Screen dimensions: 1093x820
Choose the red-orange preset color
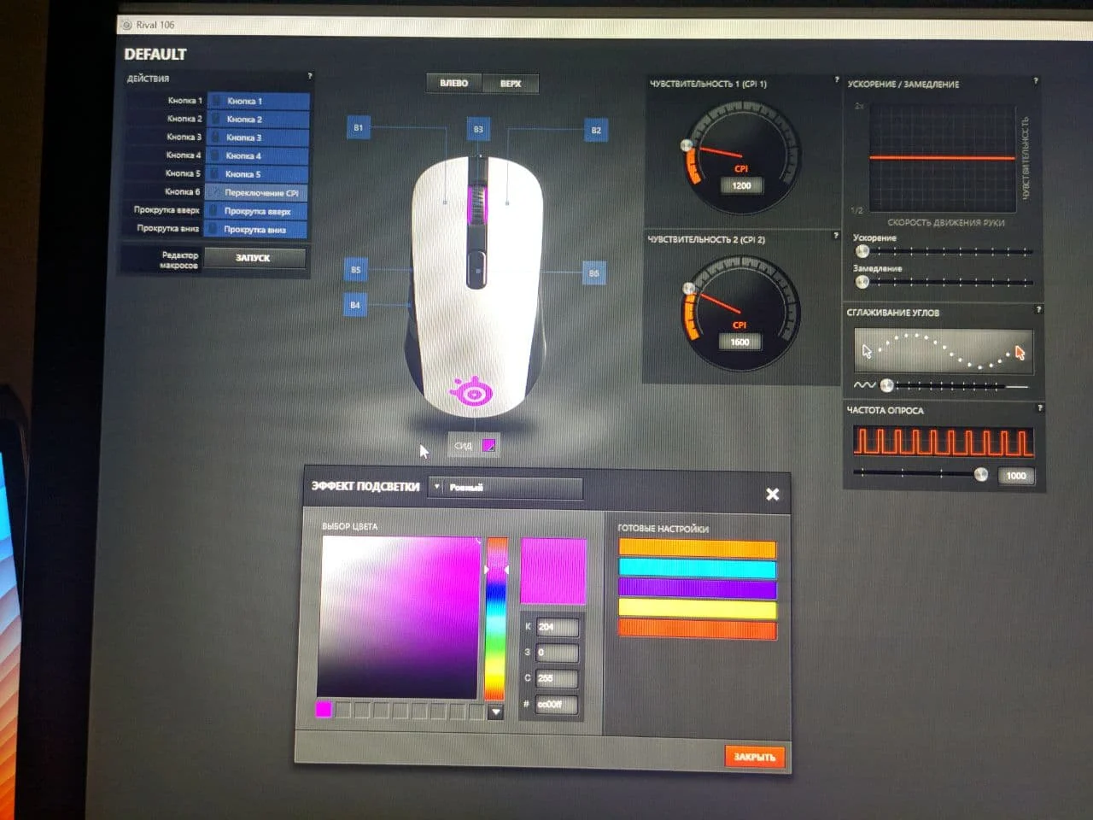click(697, 630)
